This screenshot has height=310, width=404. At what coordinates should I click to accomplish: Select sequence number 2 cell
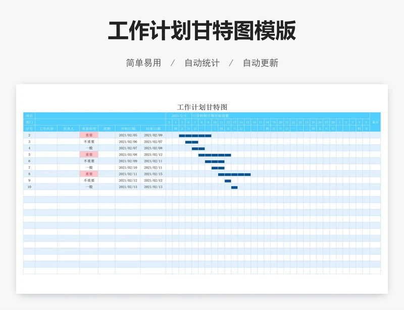click(29, 135)
